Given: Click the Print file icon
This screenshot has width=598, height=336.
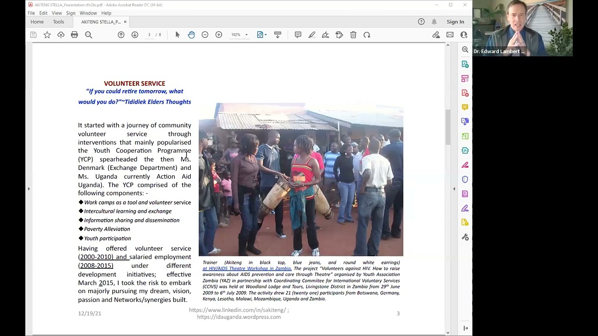Looking at the screenshot, I should (74, 35).
